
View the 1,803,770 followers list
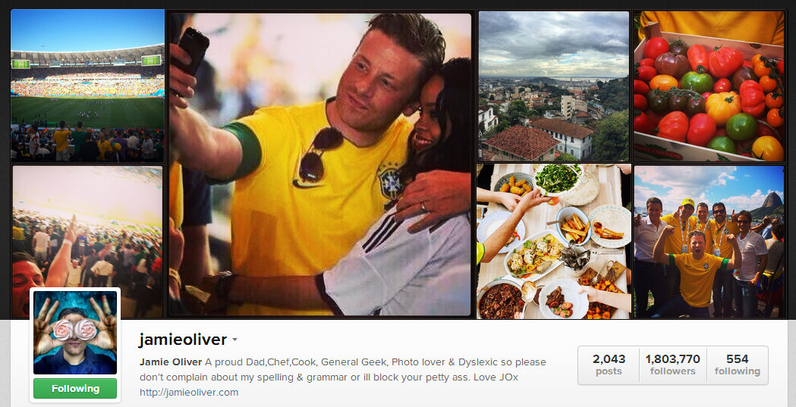tap(672, 365)
